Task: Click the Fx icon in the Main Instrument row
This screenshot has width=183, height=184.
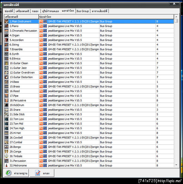Action: pos(41,21)
